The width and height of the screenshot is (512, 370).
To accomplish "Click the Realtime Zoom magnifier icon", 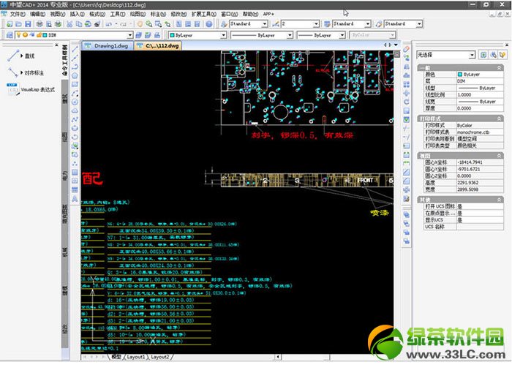I will click(149, 24).
